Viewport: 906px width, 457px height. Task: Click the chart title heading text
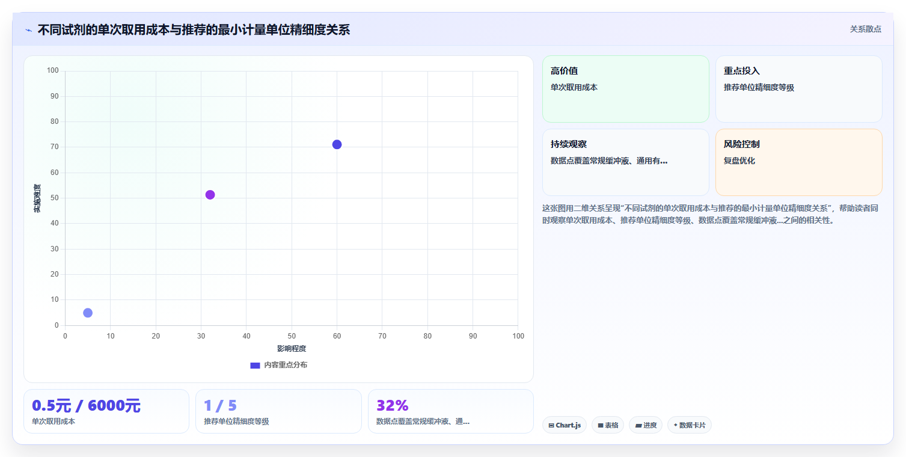coord(194,30)
